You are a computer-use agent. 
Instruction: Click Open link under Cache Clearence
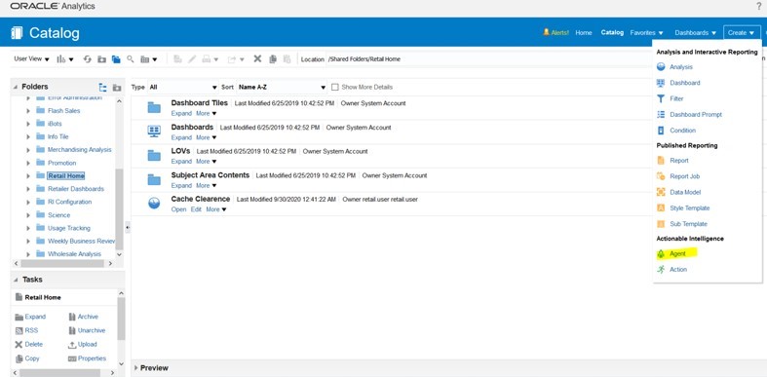tap(178, 209)
